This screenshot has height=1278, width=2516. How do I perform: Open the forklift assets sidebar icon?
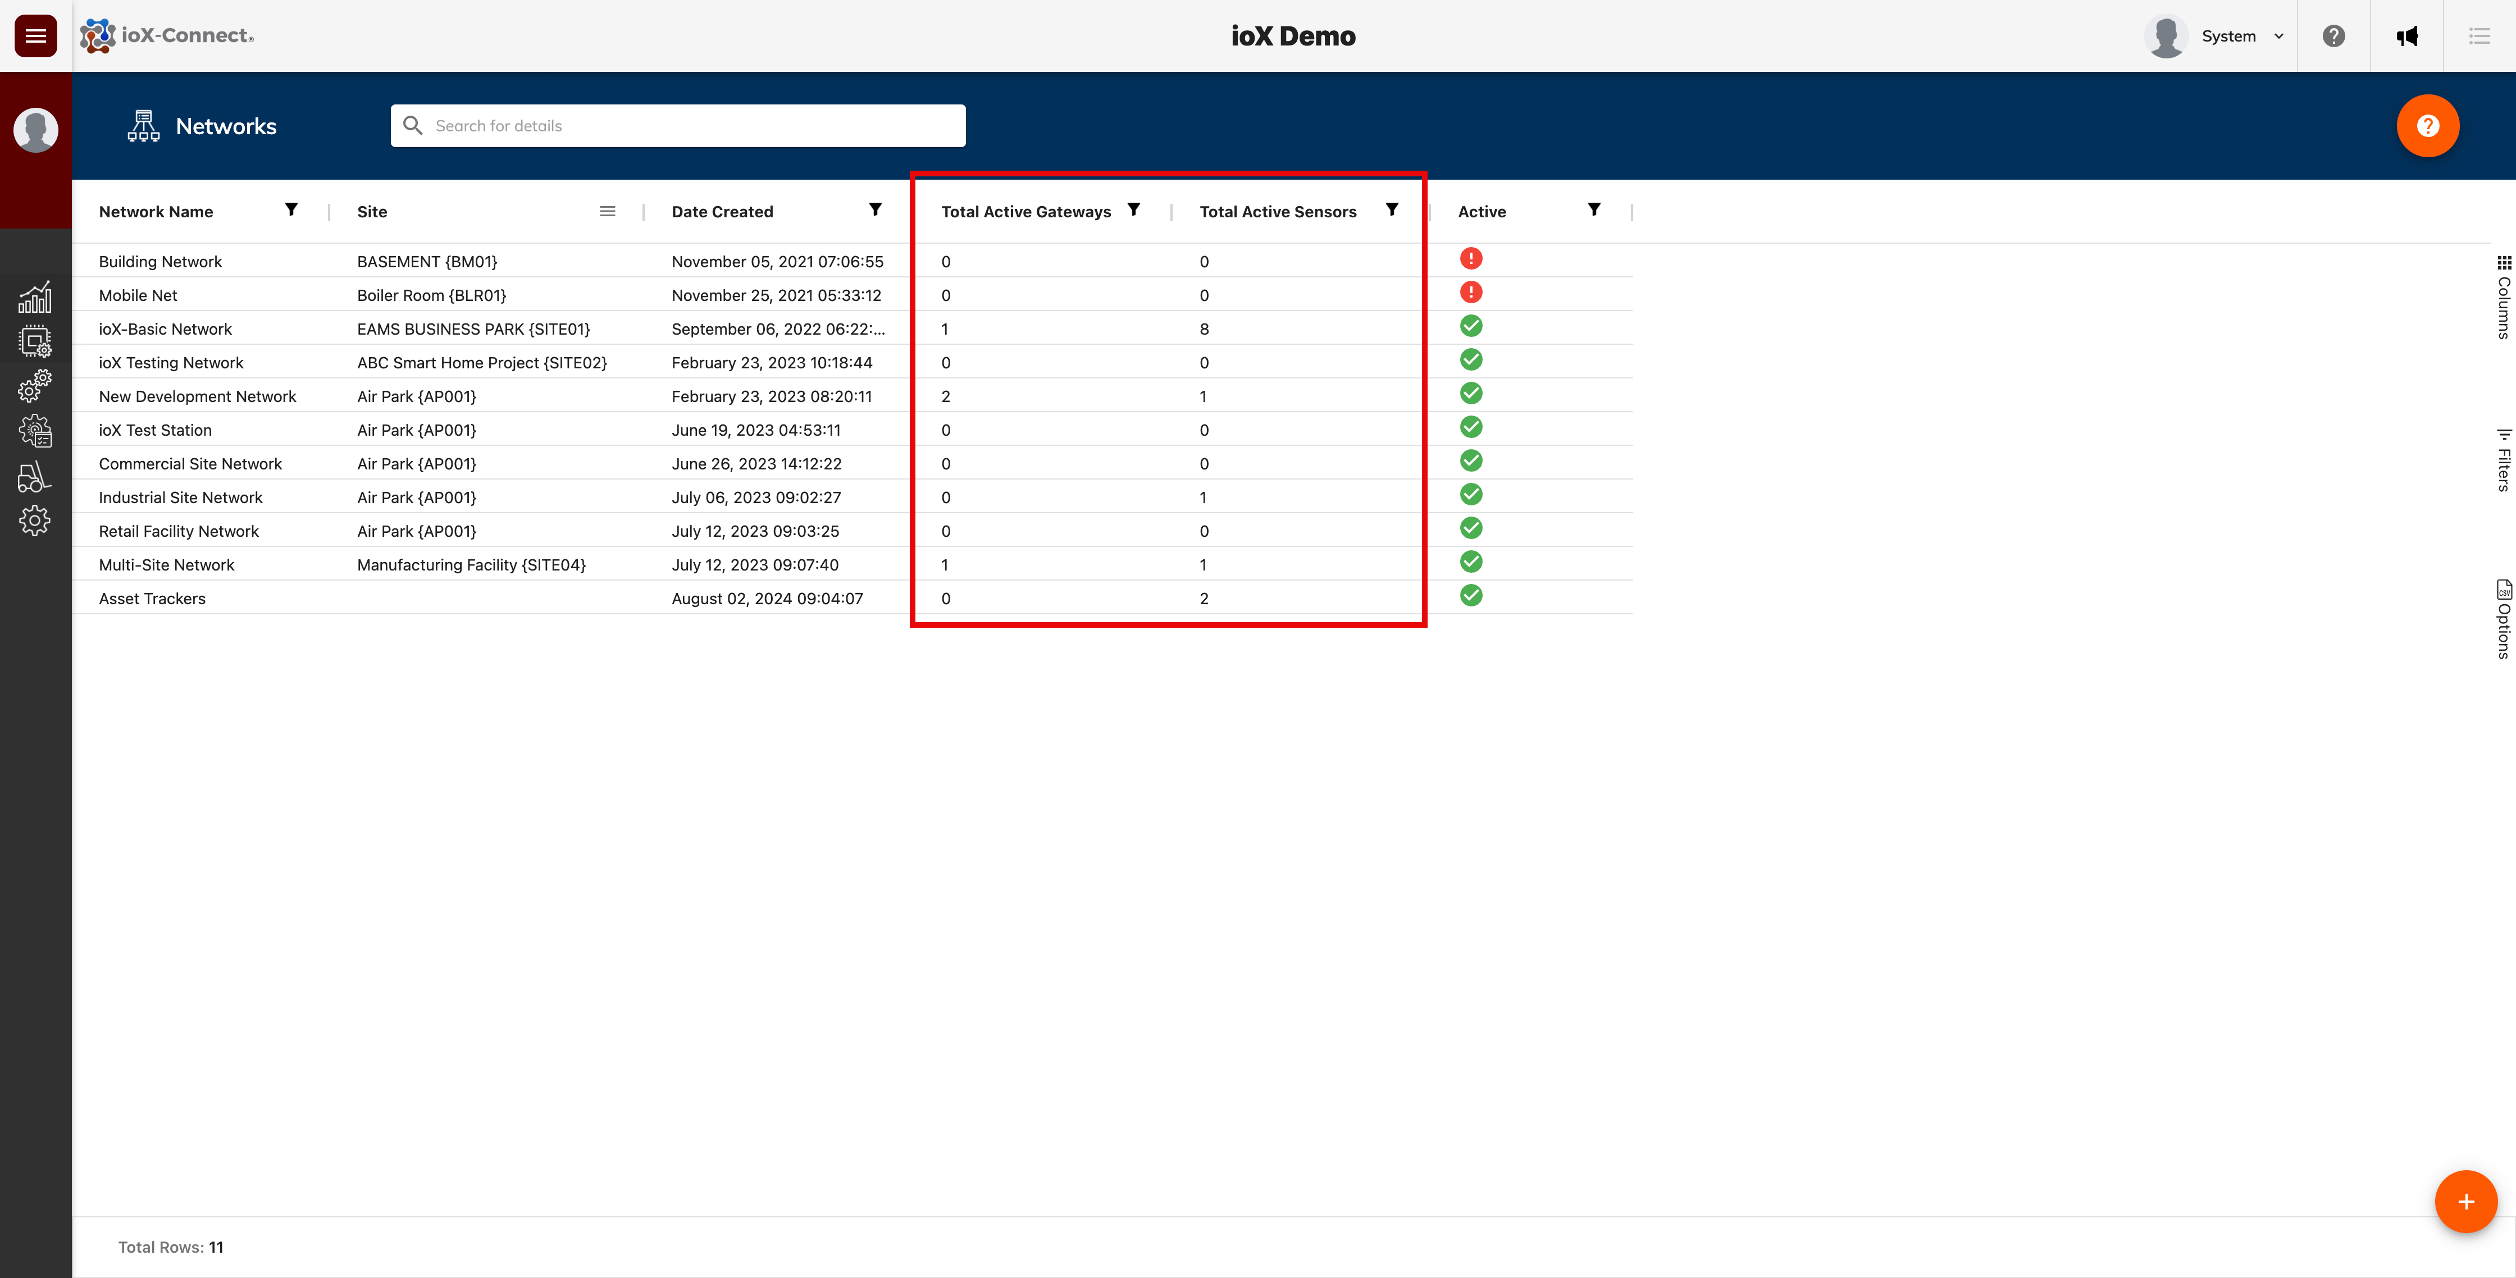click(35, 477)
